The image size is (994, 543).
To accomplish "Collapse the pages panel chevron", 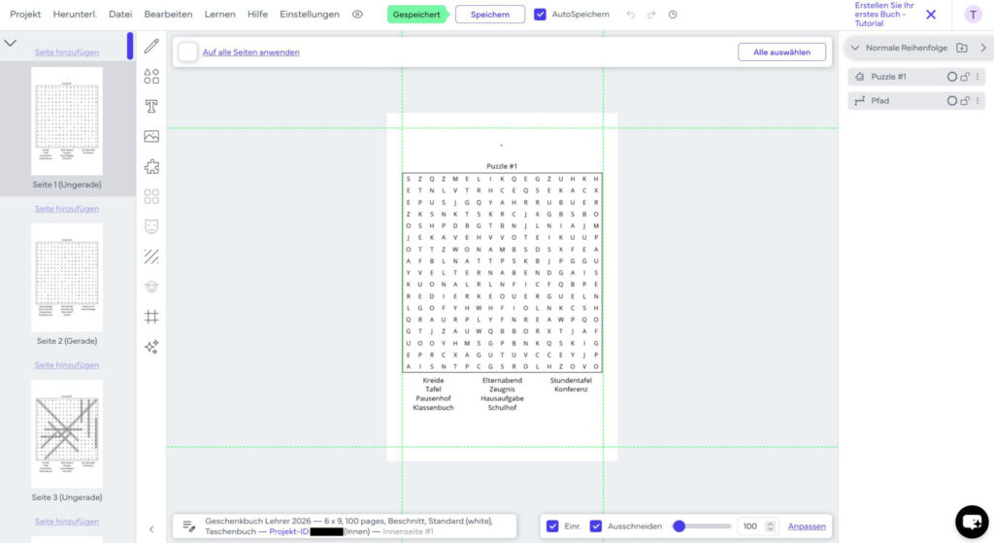I will tap(10, 44).
